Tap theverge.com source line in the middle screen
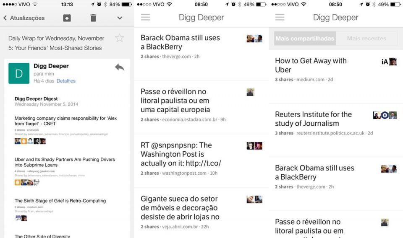Image resolution: width=403 pixels, height=238 pixels. click(170, 57)
